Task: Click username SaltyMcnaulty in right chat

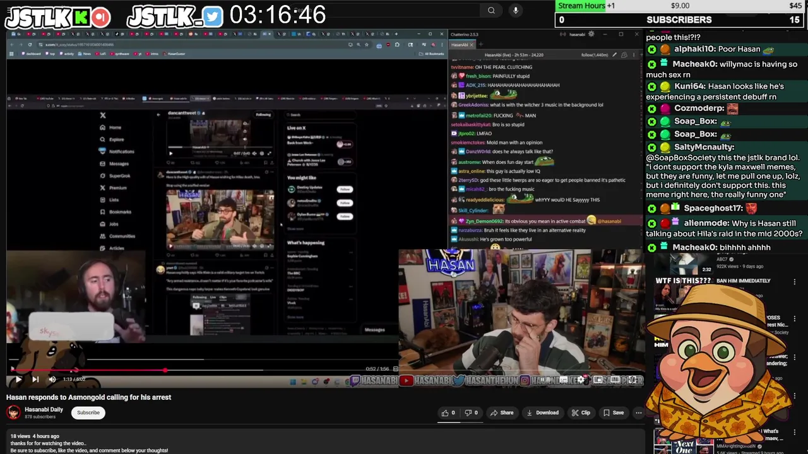Action: pos(704,147)
